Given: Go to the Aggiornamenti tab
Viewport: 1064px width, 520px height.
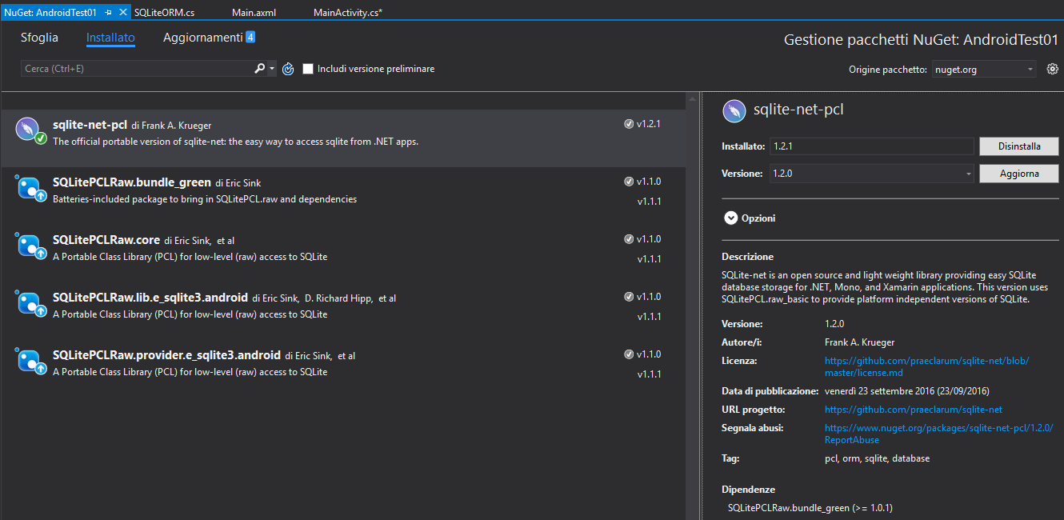Looking at the screenshot, I should click(x=202, y=38).
